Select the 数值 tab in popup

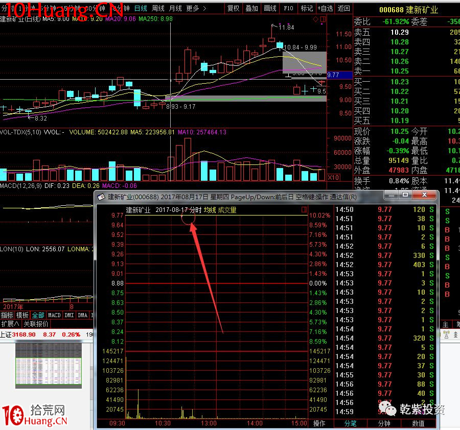[418, 423]
